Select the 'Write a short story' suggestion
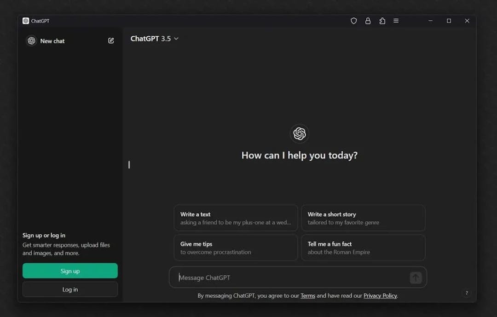Image resolution: width=497 pixels, height=317 pixels. coord(363,218)
